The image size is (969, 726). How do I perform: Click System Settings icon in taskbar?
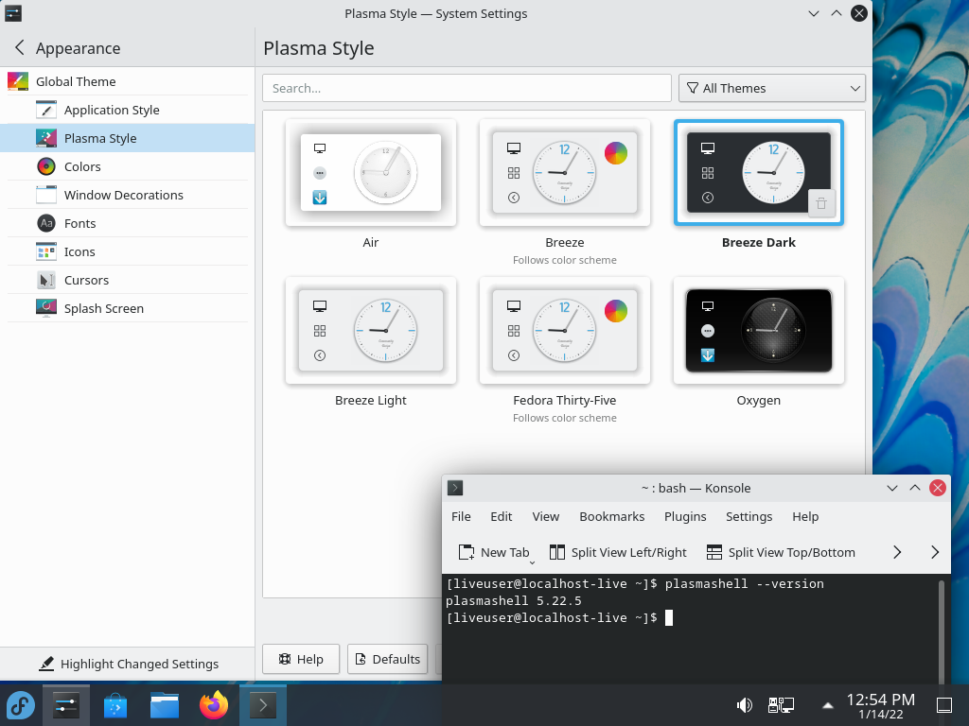pos(66,705)
